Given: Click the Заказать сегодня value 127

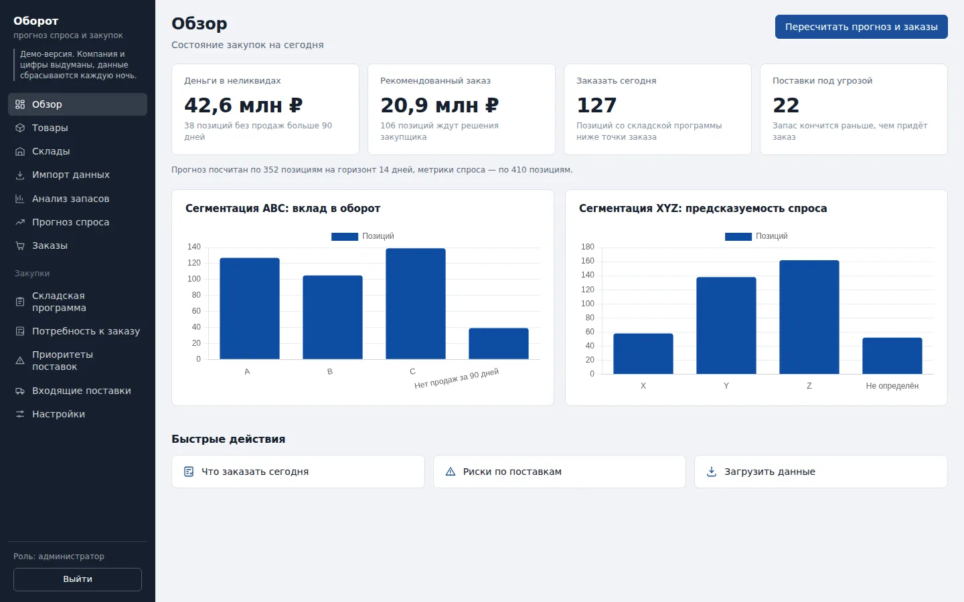Looking at the screenshot, I should click(x=596, y=105).
